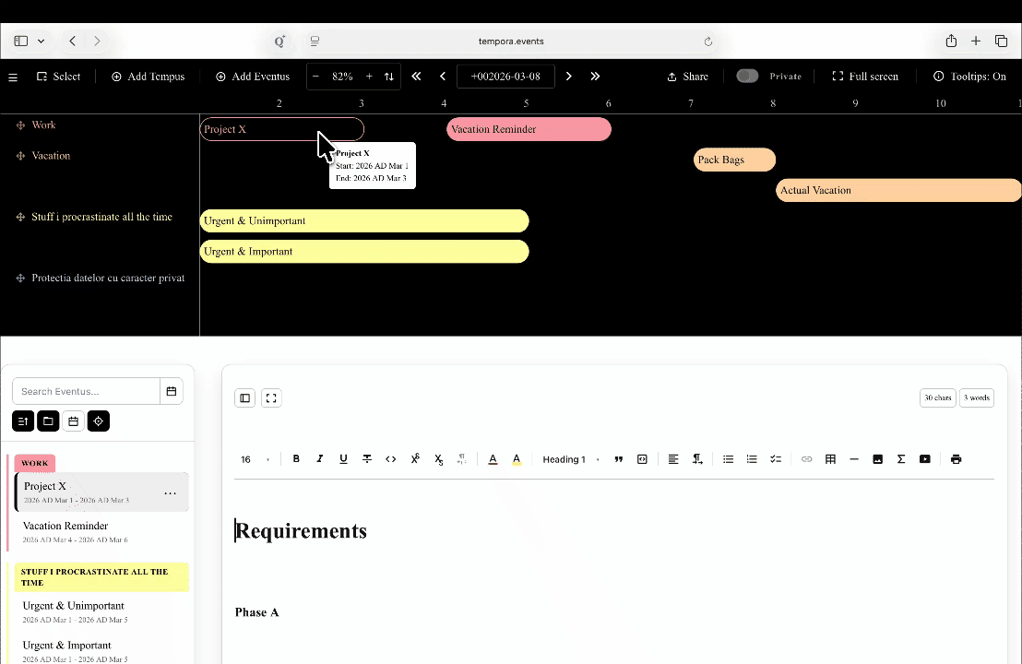Image resolution: width=1022 pixels, height=664 pixels.
Task: Click move handle of Stuff i procrastinate row
Action: (20, 217)
